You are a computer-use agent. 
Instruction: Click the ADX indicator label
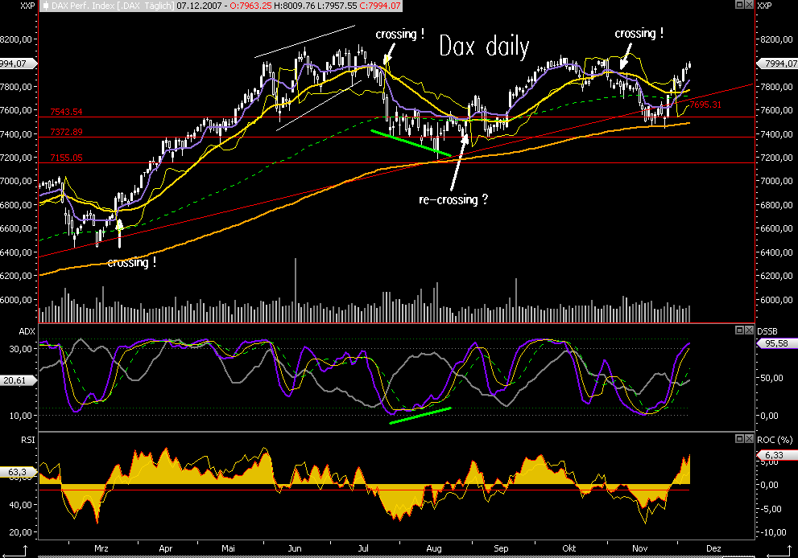coord(27,331)
